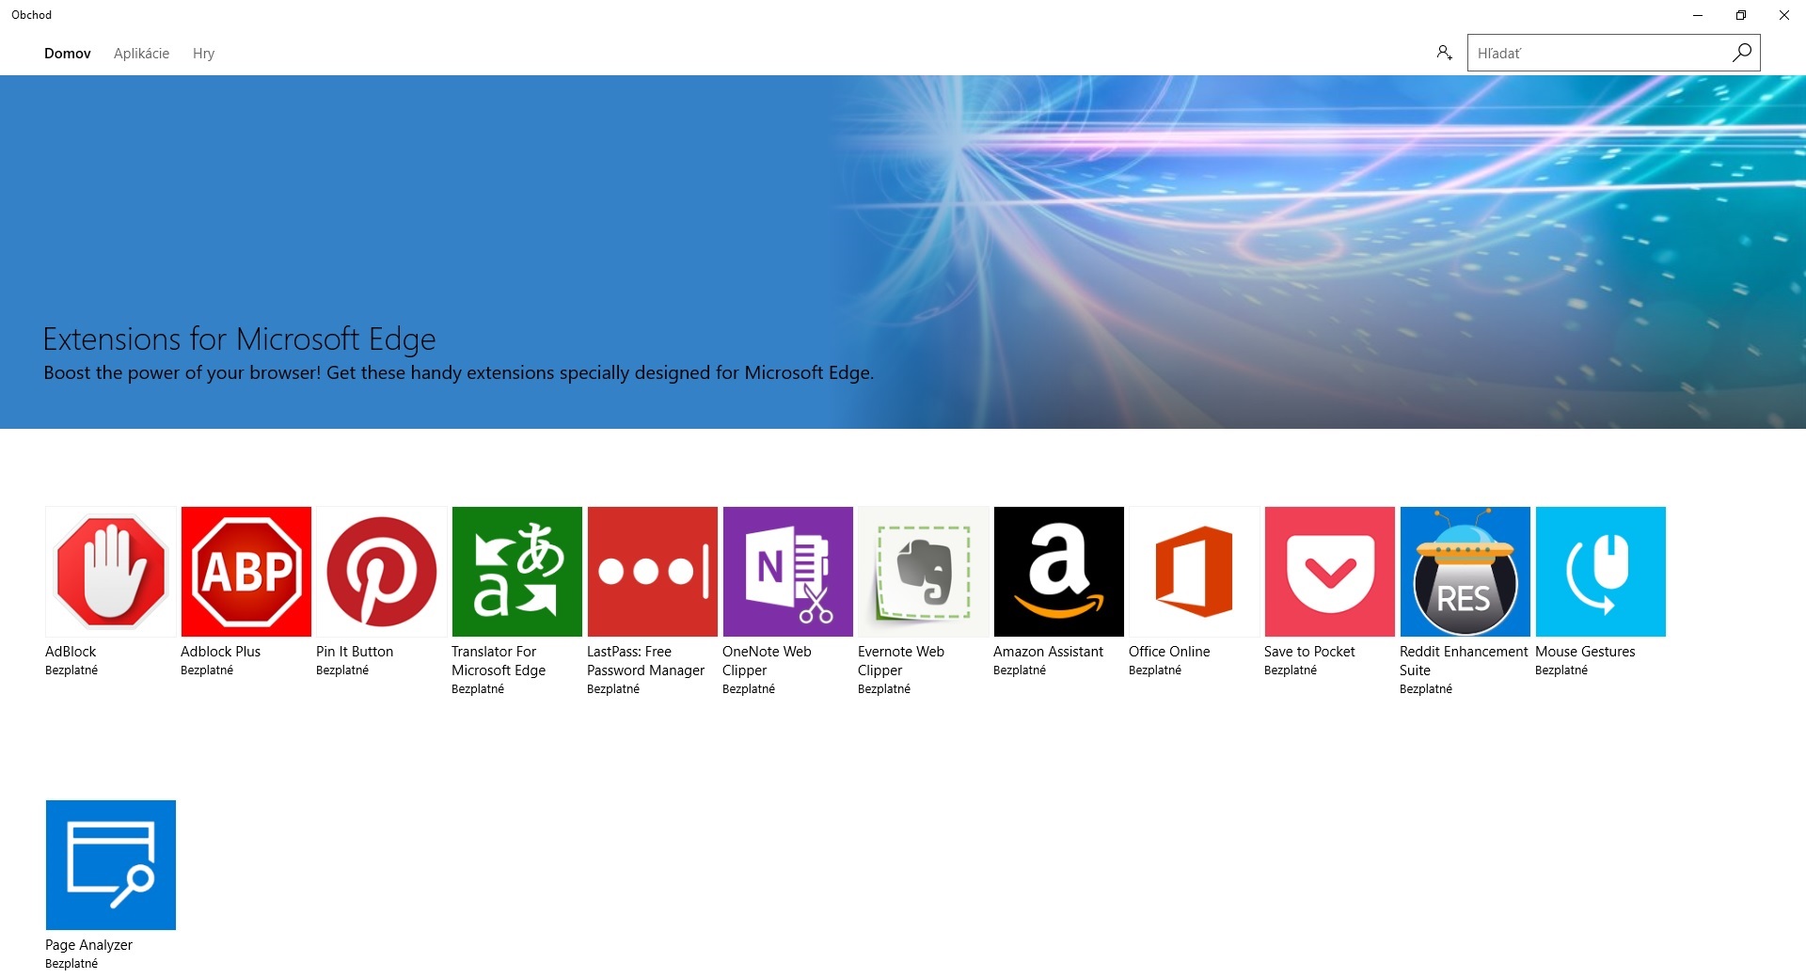This screenshot has width=1806, height=978.
Task: Click the Page Analyzer title text
Action: [x=88, y=945]
